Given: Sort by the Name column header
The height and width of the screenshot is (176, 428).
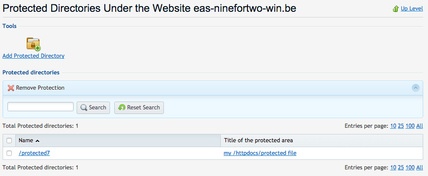Looking at the screenshot, I should (x=26, y=141).
